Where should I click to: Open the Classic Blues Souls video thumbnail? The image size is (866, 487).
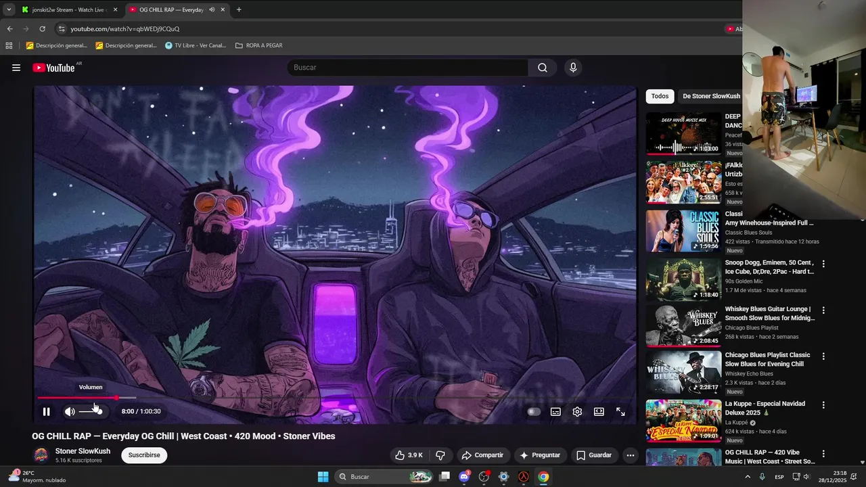(683, 231)
